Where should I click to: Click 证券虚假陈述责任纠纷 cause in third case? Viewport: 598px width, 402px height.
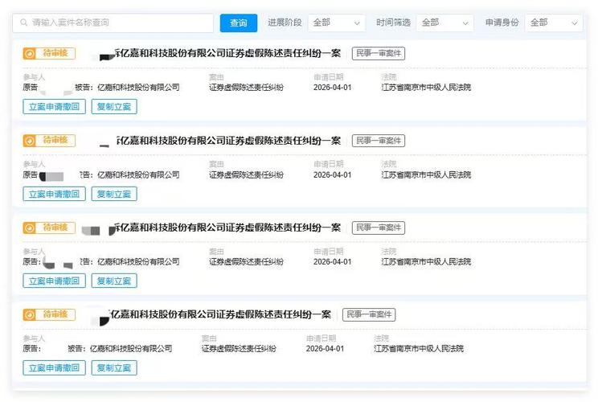pos(247,261)
